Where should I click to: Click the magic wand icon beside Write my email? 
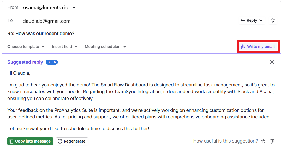pyautogui.click(x=243, y=47)
